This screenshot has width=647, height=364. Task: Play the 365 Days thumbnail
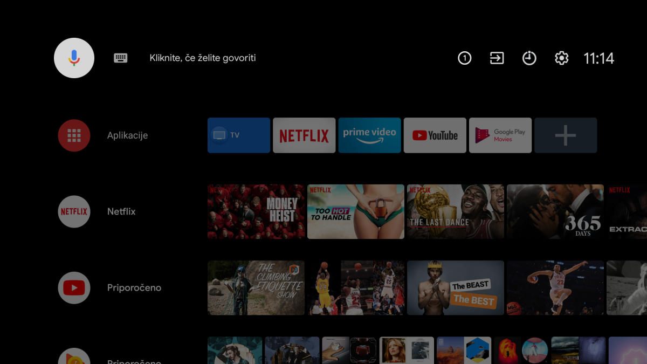(555, 211)
